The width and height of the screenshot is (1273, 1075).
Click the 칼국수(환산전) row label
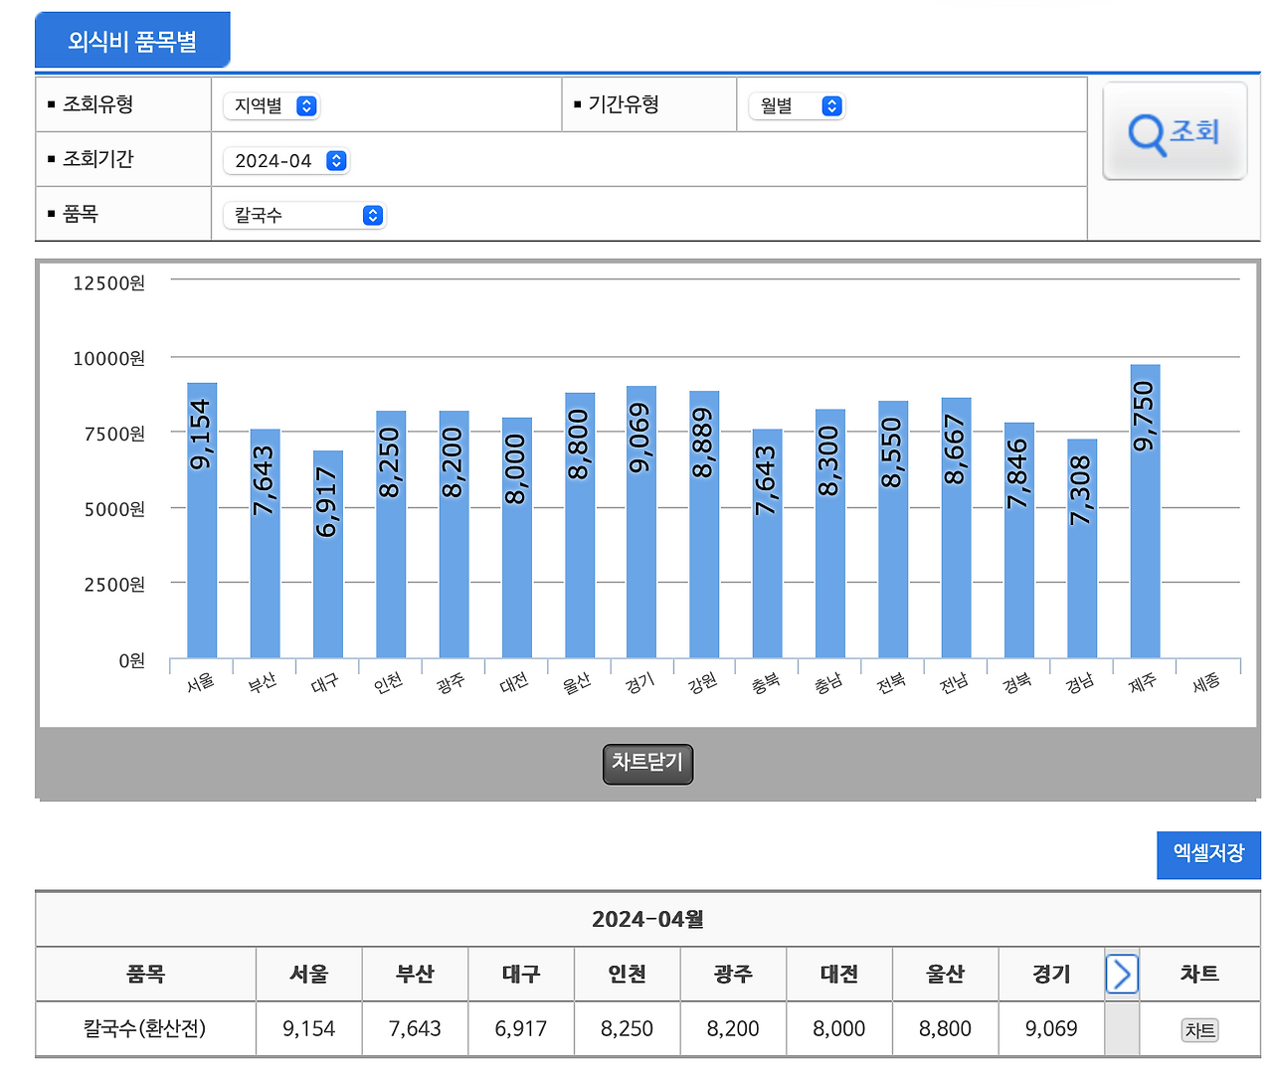click(x=145, y=1029)
